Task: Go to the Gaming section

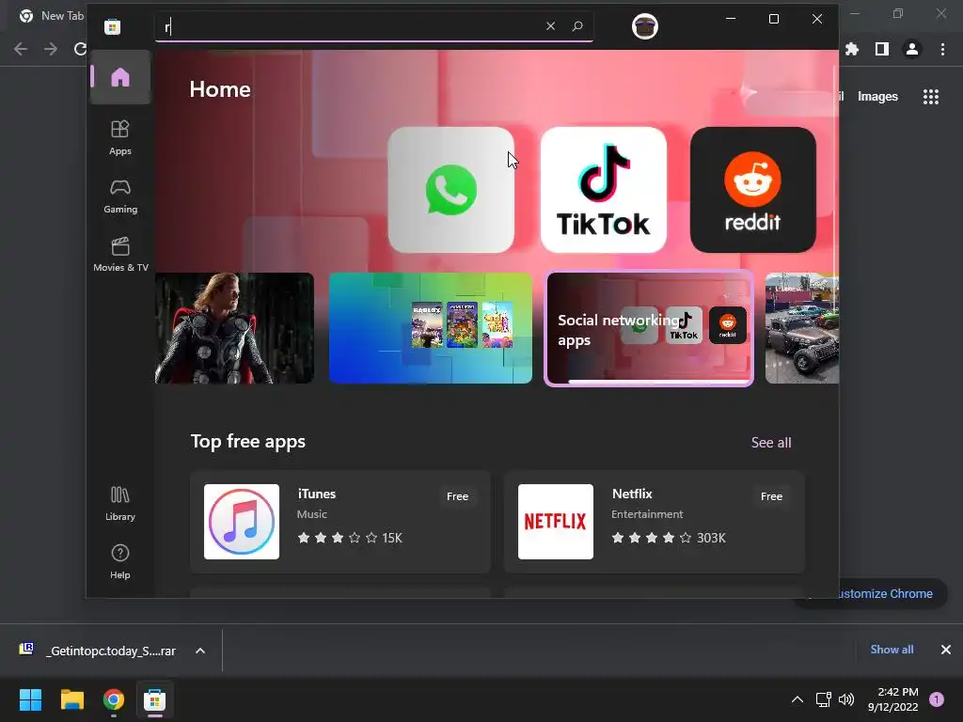Action: 120,196
